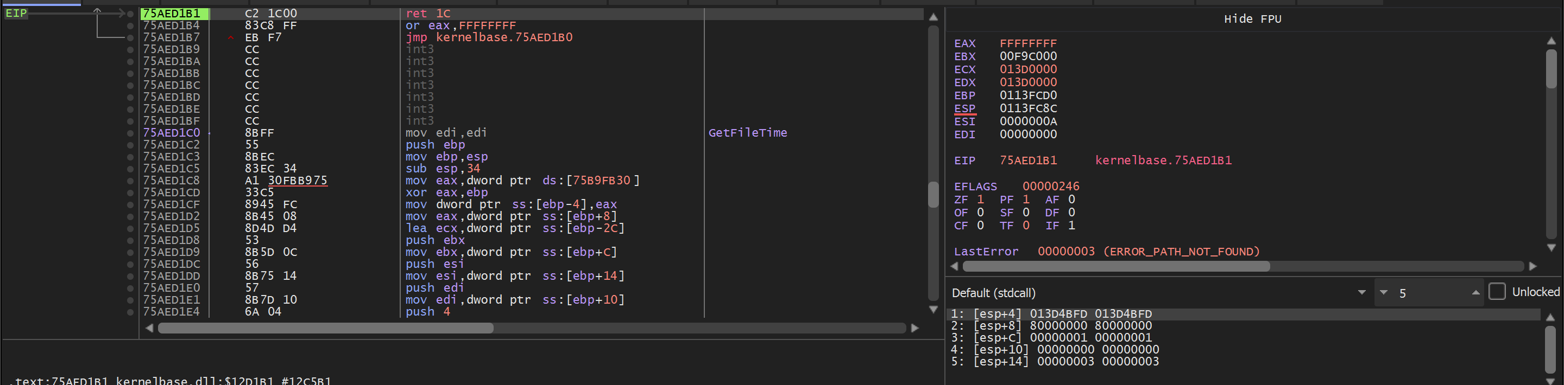
Task: Select the xor eax,ebp instruction
Action: (x=446, y=192)
